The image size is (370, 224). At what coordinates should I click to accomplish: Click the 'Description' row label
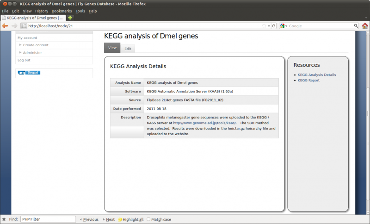coord(131,117)
